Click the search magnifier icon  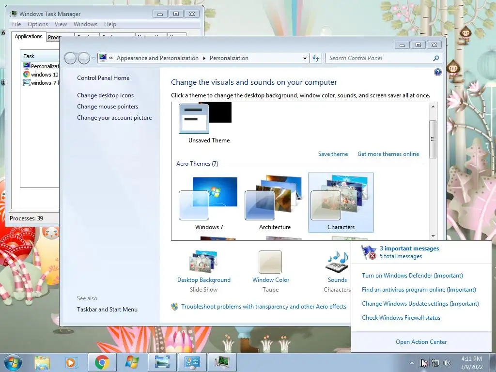[x=436, y=58]
